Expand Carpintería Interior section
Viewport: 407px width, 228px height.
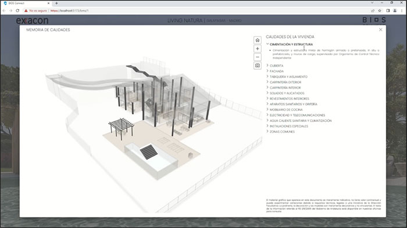[x=284, y=88]
